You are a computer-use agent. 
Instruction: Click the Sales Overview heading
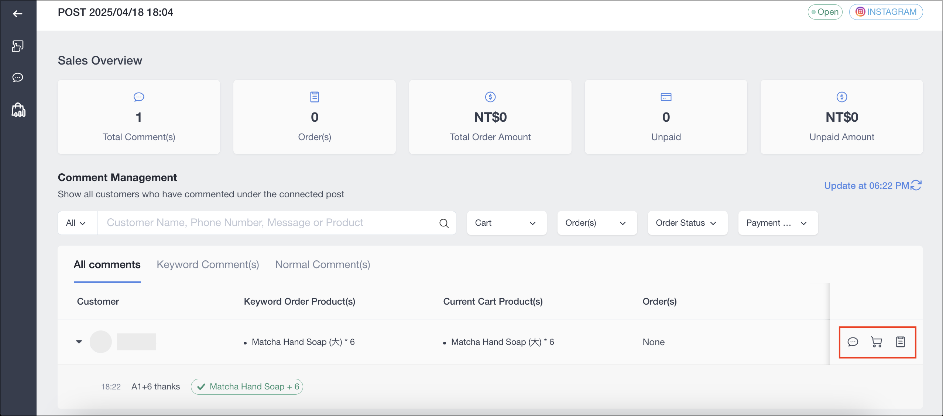point(100,60)
